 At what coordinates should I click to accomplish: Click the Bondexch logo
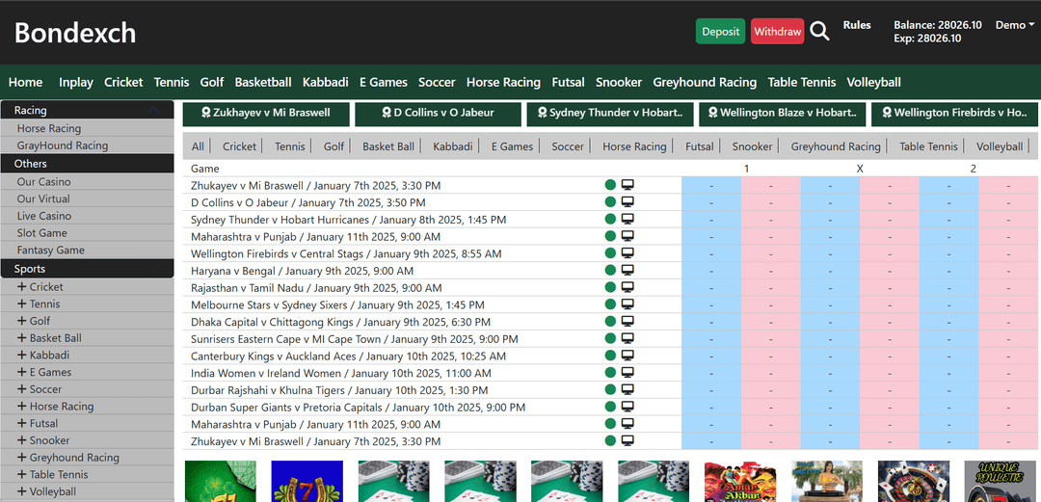[x=75, y=33]
